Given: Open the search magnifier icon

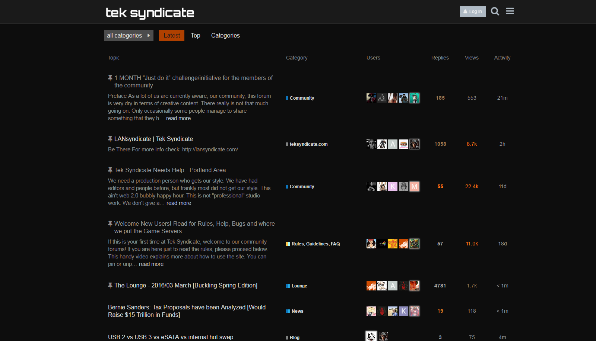Looking at the screenshot, I should click(495, 12).
